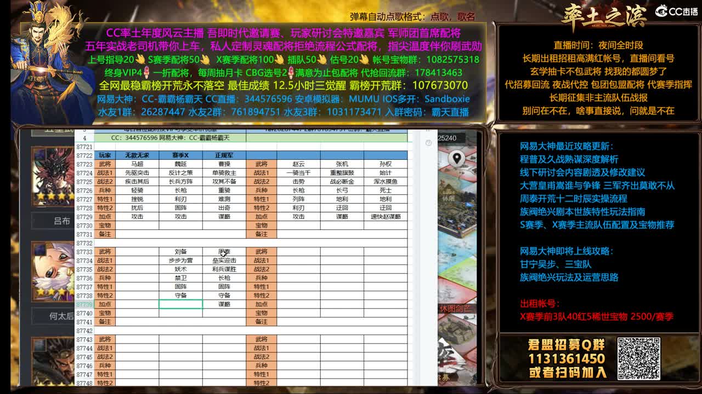Select row header 87733
Image resolution: width=702 pixels, height=394 pixels.
pyautogui.click(x=84, y=252)
